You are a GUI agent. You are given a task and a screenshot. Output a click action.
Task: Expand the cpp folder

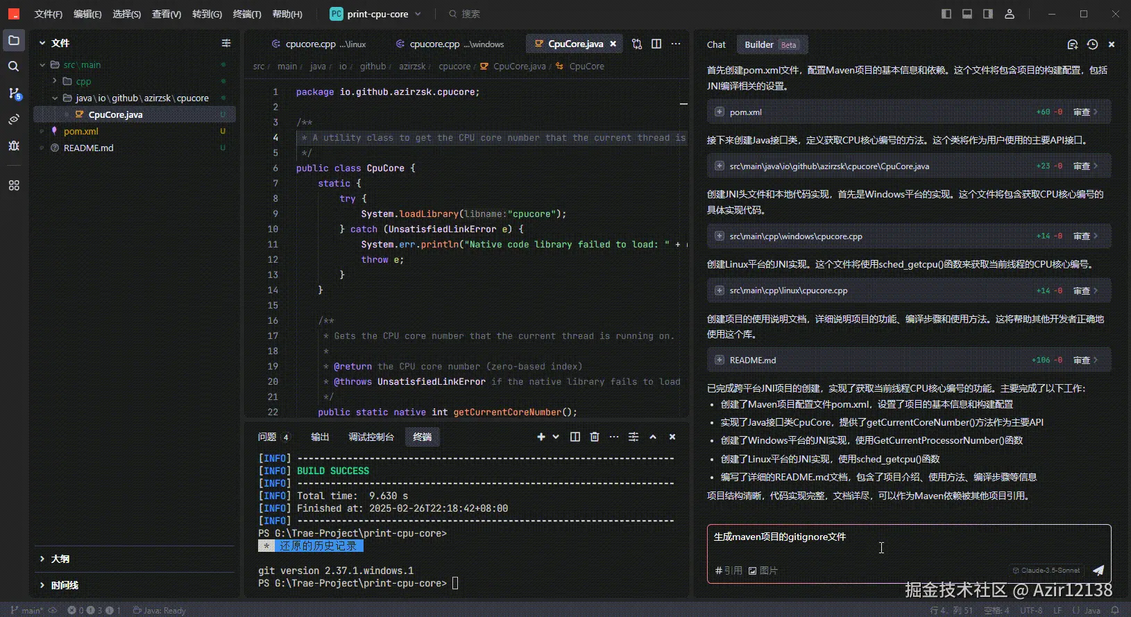[134, 81]
